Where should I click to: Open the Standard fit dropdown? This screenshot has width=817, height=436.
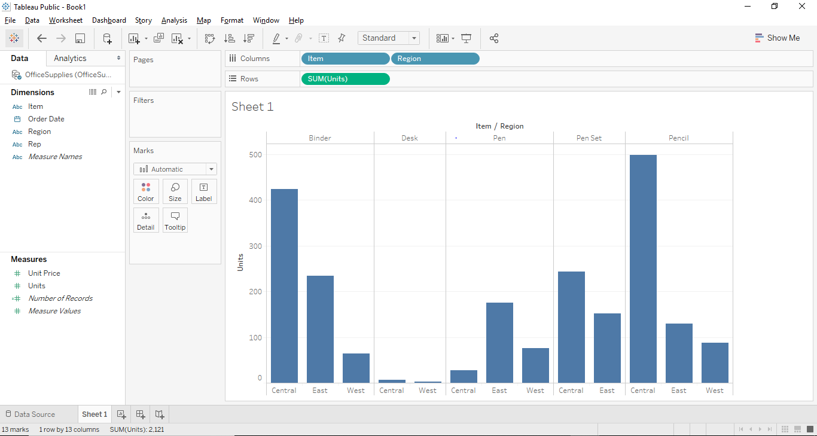point(413,38)
